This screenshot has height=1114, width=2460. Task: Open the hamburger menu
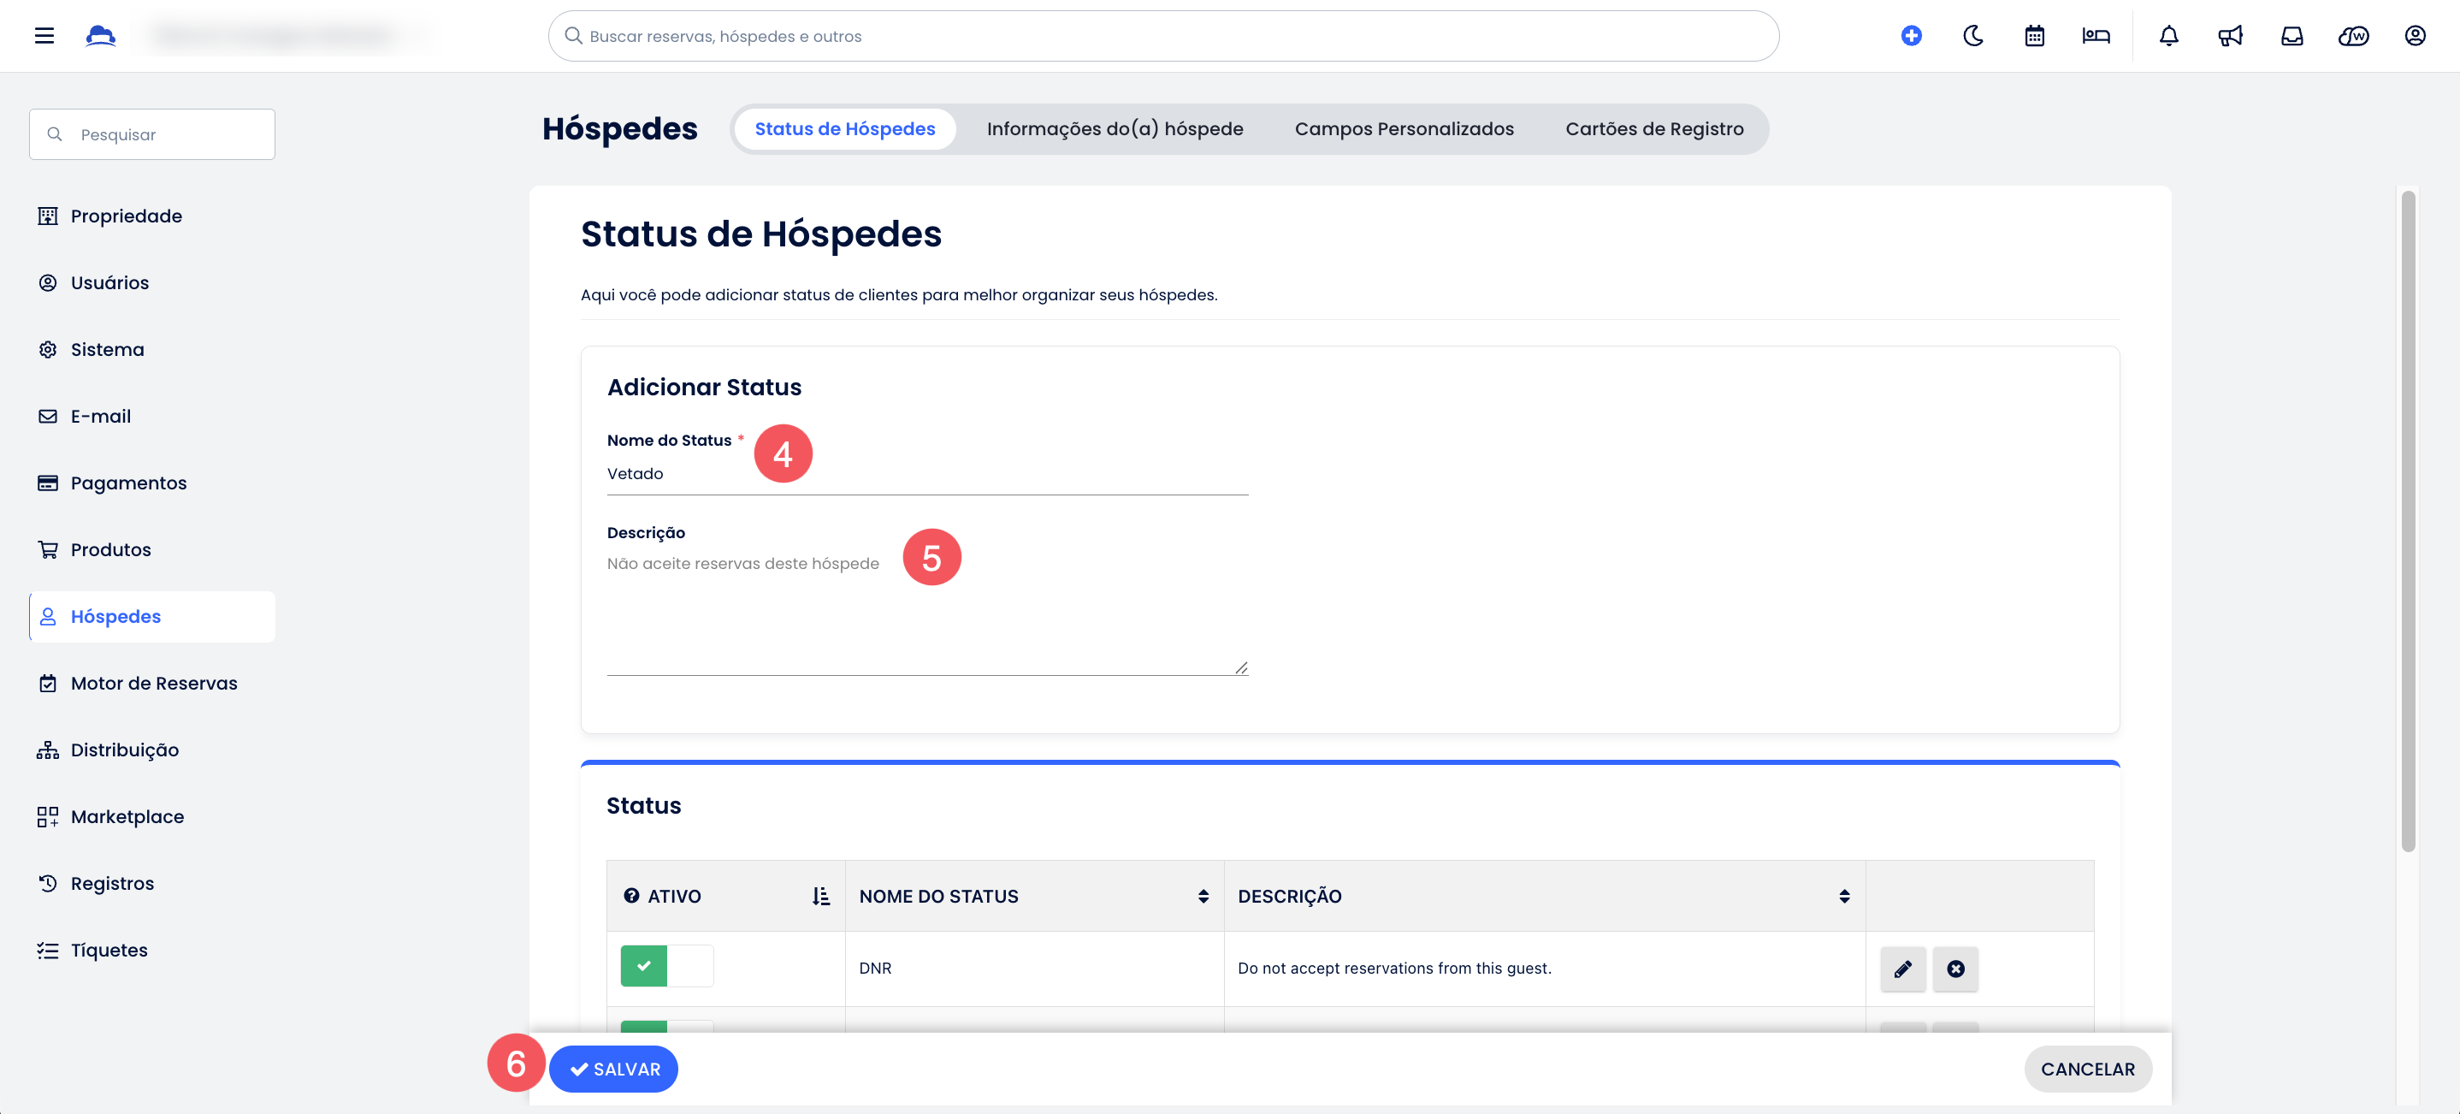[44, 36]
